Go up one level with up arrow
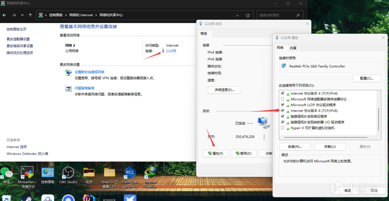The image size is (389, 201). (30, 15)
